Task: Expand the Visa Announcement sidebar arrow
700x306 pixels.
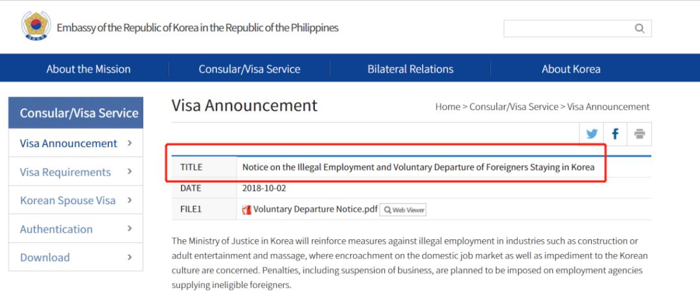Action: [130, 143]
